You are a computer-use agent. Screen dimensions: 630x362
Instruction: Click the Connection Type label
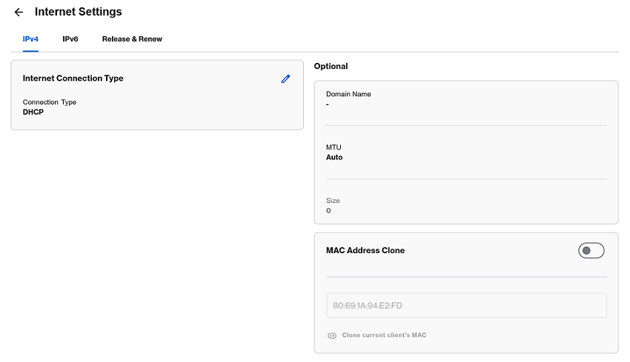(50, 102)
